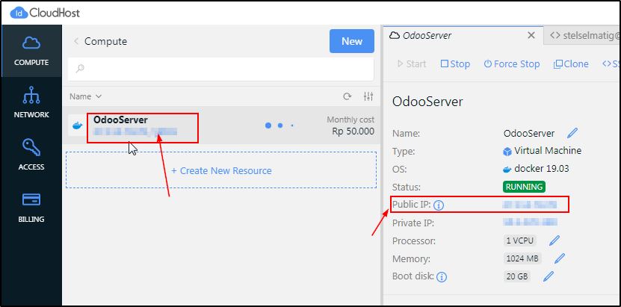Edit Boot disk size pencil icon
This screenshot has width=621, height=307.
point(549,276)
